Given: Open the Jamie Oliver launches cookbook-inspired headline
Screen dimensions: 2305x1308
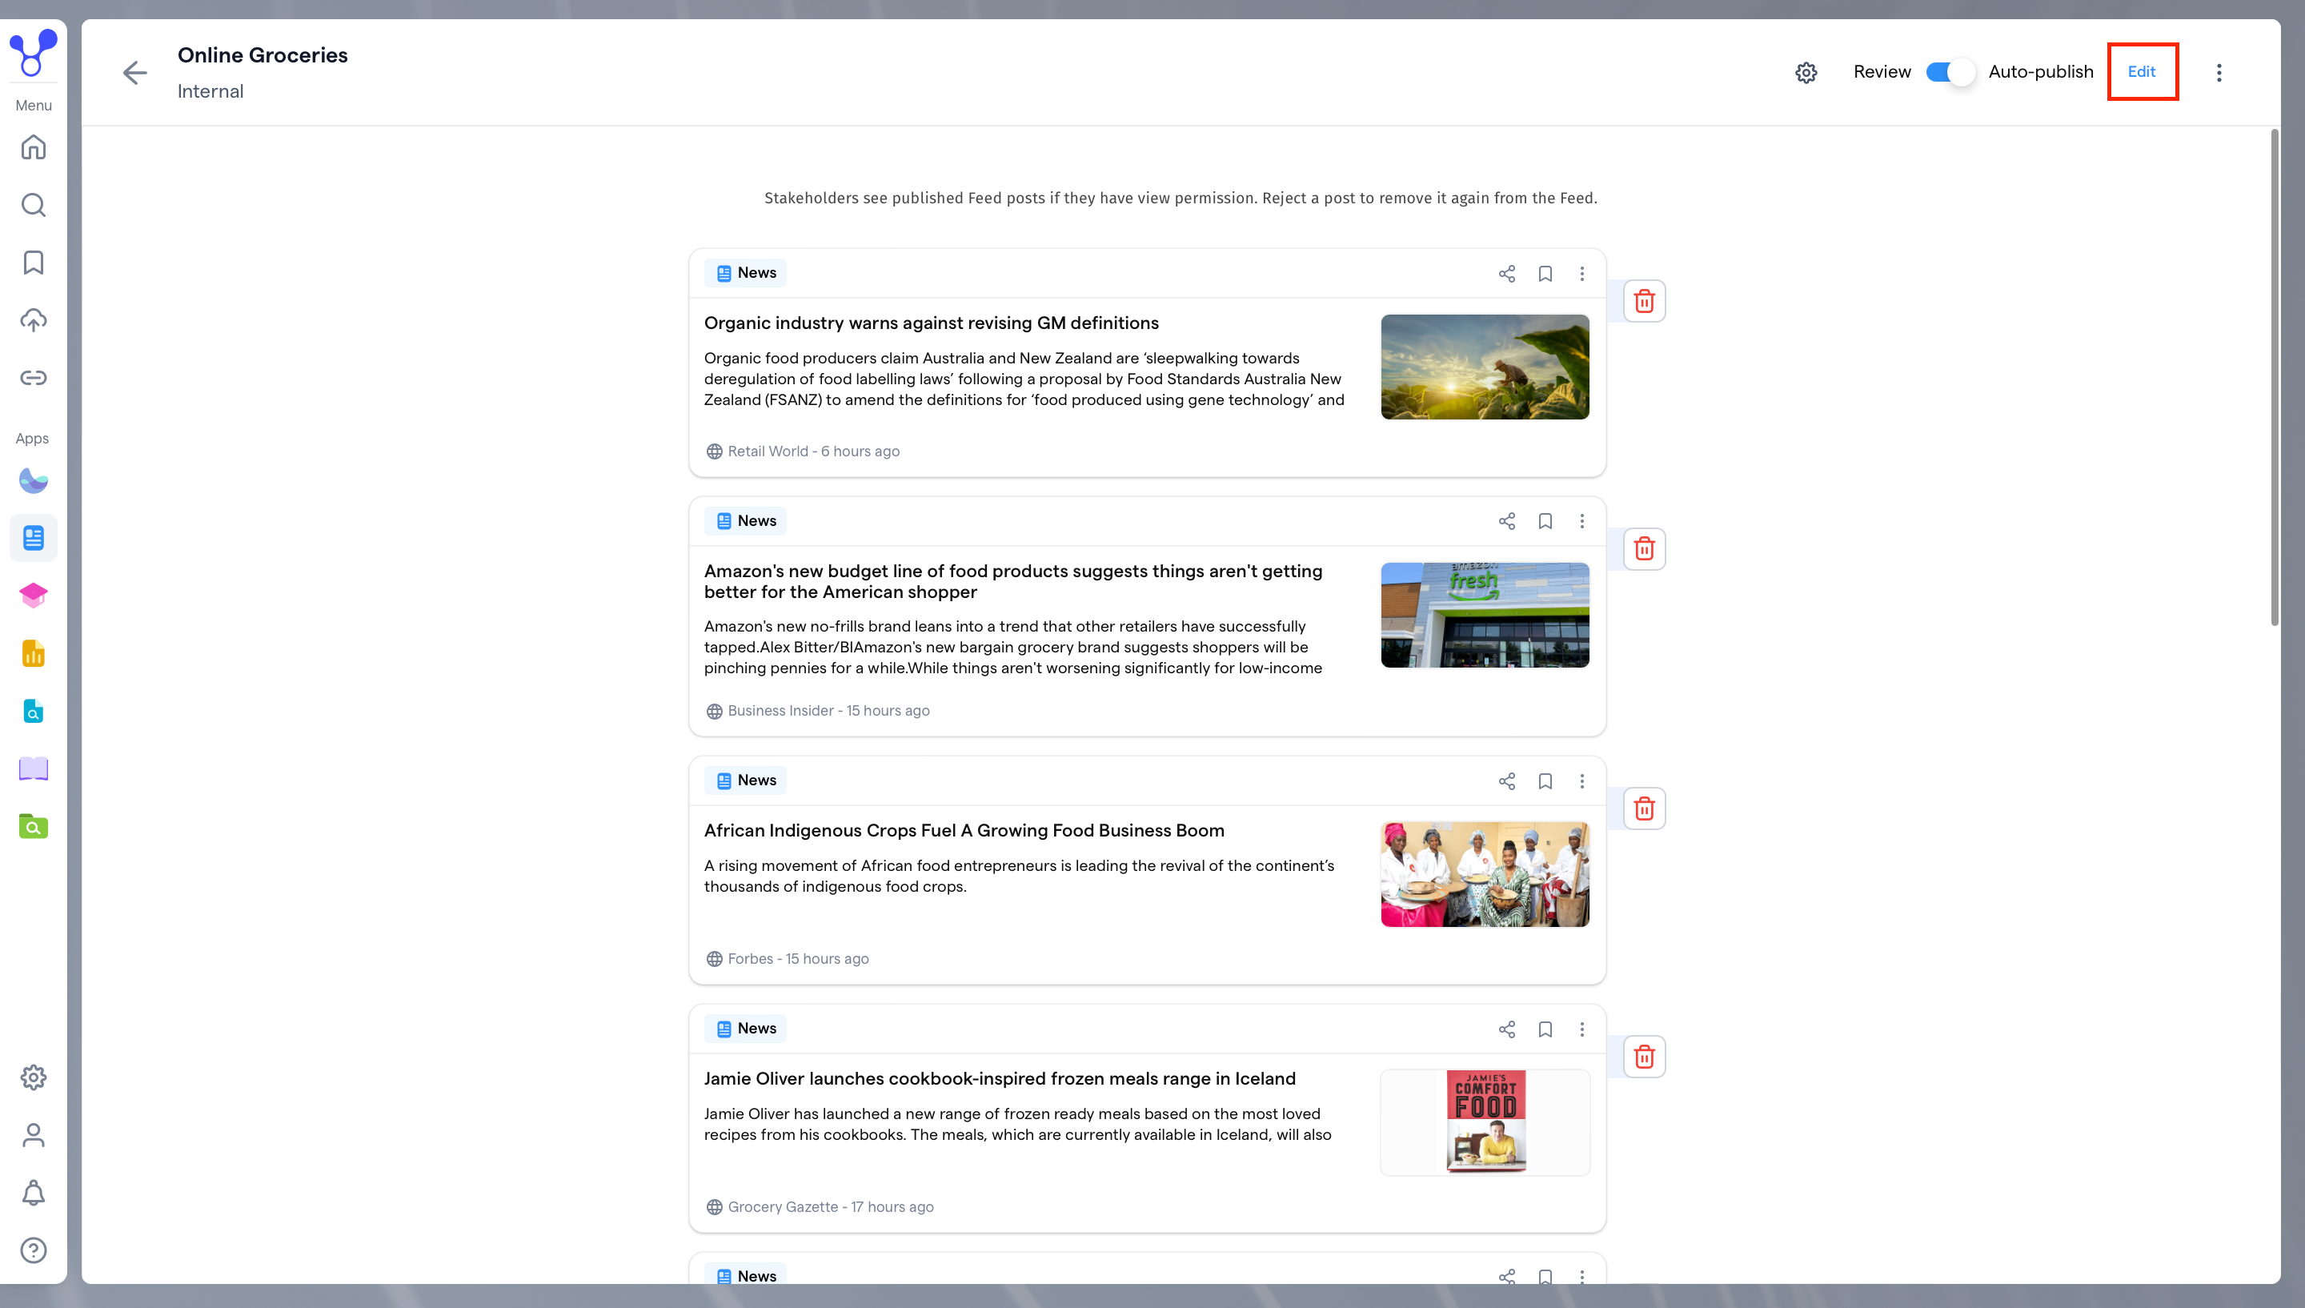Looking at the screenshot, I should (x=1000, y=1079).
